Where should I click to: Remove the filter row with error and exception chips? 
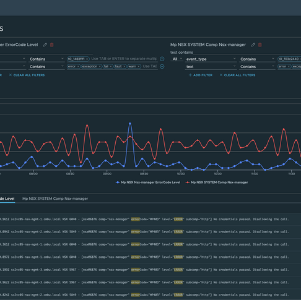[x=162, y=67]
